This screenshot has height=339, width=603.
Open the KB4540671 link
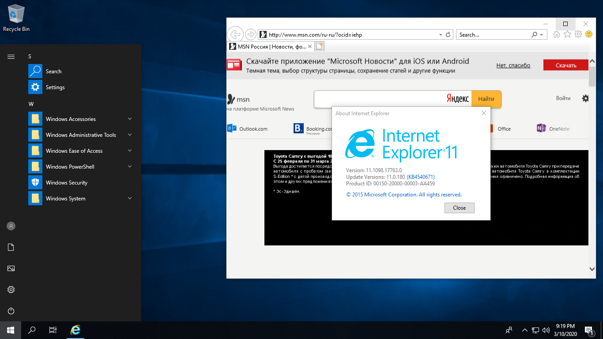click(421, 177)
